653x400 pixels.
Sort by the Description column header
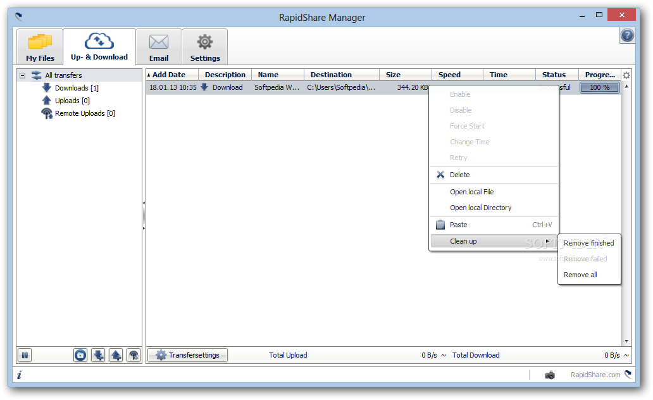point(225,75)
